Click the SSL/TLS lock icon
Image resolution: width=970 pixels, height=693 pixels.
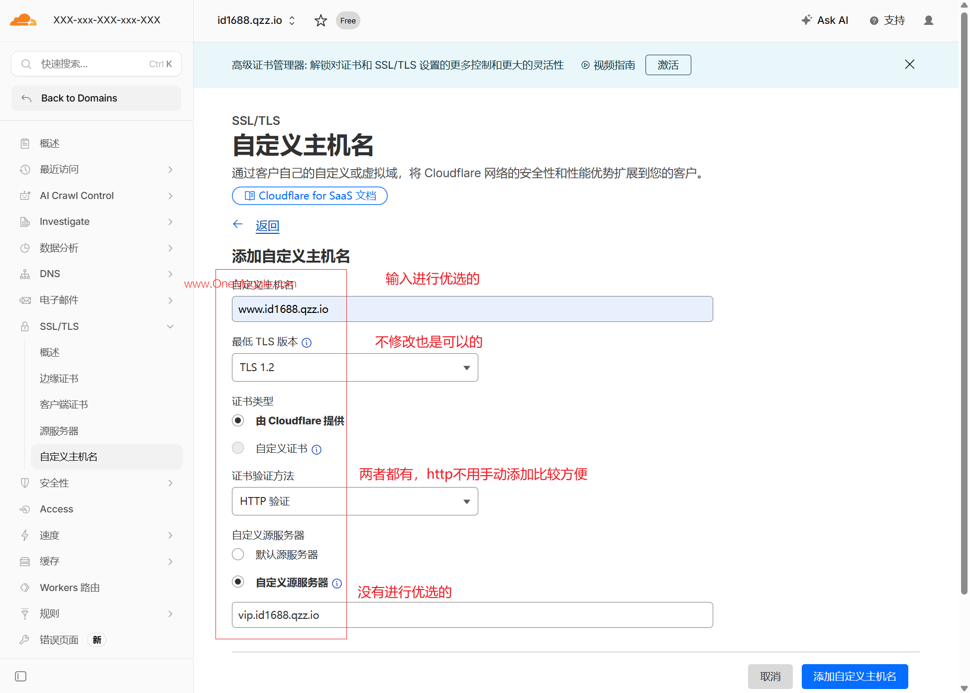(25, 326)
